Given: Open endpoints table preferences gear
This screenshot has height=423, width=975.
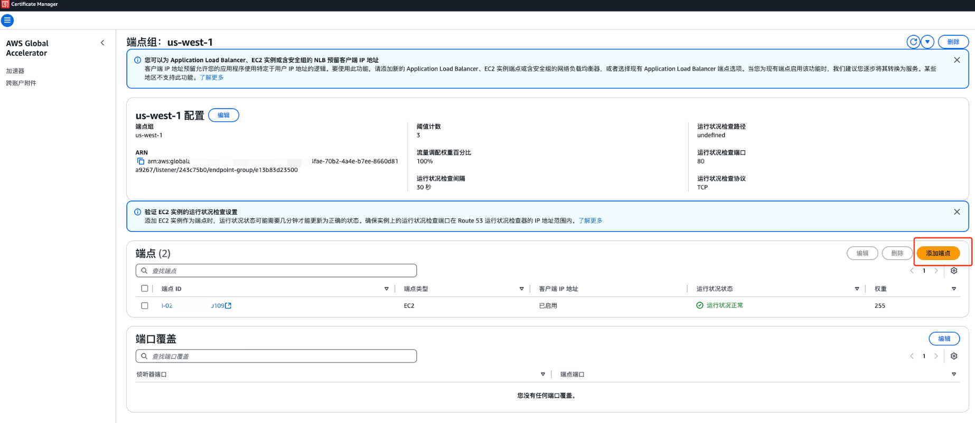Looking at the screenshot, I should pyautogui.click(x=954, y=271).
